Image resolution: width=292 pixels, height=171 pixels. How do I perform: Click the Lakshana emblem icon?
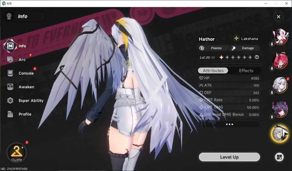(236, 38)
